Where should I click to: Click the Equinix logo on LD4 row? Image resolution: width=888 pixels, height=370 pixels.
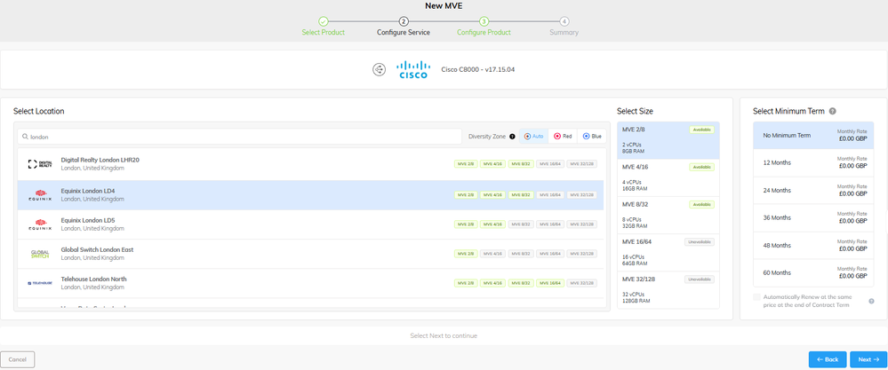(x=40, y=195)
